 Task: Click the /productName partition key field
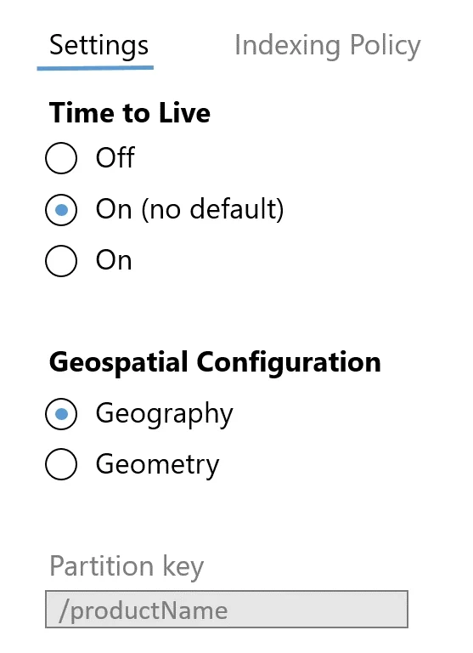227,610
